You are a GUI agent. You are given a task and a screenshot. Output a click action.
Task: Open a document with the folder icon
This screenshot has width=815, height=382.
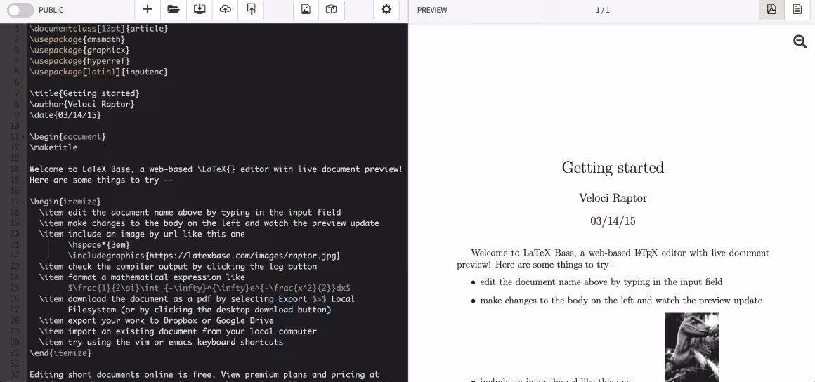pos(173,10)
